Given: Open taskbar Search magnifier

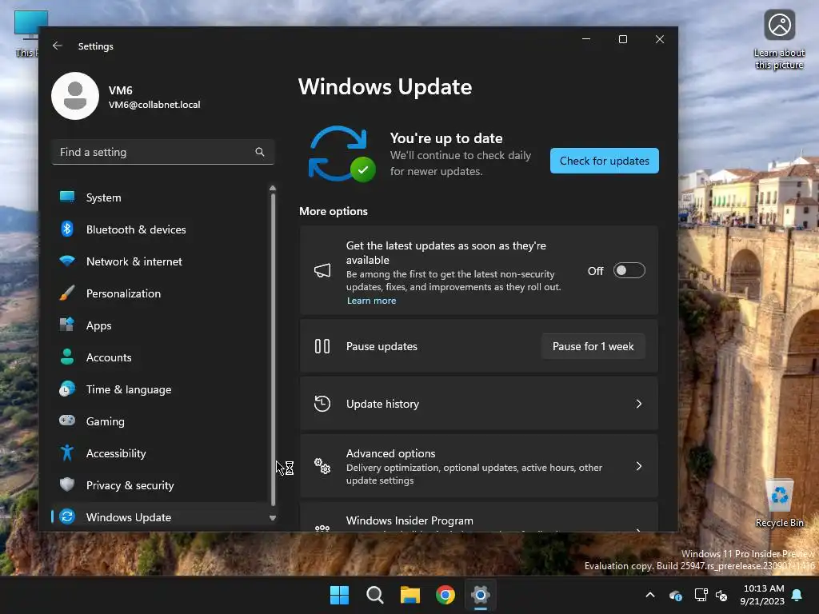Looking at the screenshot, I should 375,595.
